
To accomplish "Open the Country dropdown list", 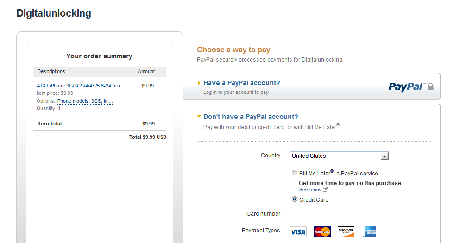I will click(384, 156).
